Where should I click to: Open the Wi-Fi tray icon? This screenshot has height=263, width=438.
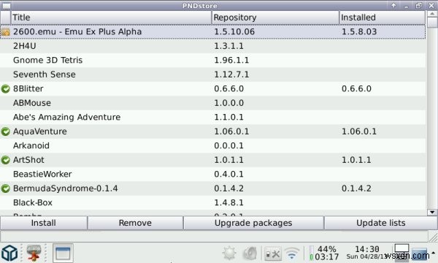pos(292,254)
